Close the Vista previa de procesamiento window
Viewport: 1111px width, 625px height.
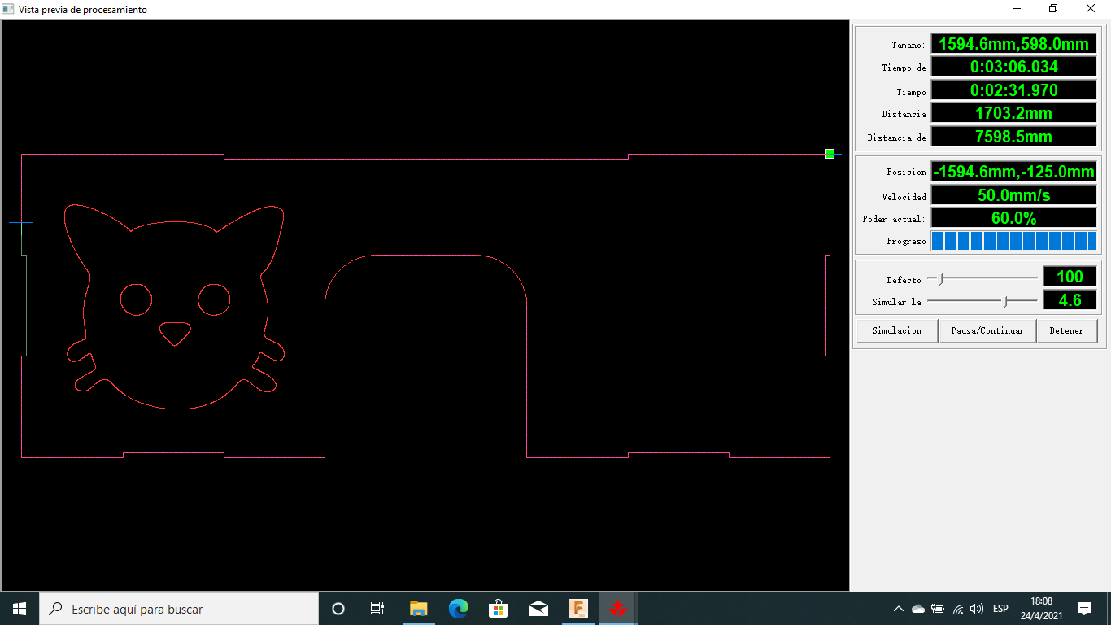point(1091,9)
